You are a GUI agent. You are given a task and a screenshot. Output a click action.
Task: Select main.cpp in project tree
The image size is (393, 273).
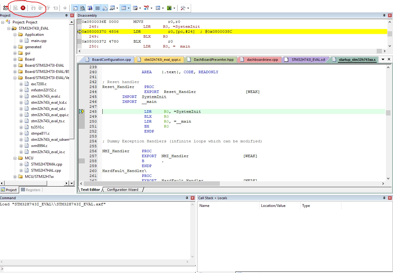[39, 41]
